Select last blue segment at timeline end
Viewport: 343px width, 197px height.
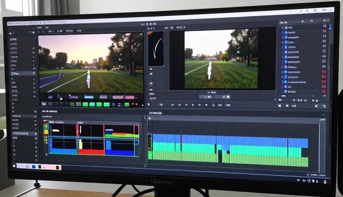(298, 143)
